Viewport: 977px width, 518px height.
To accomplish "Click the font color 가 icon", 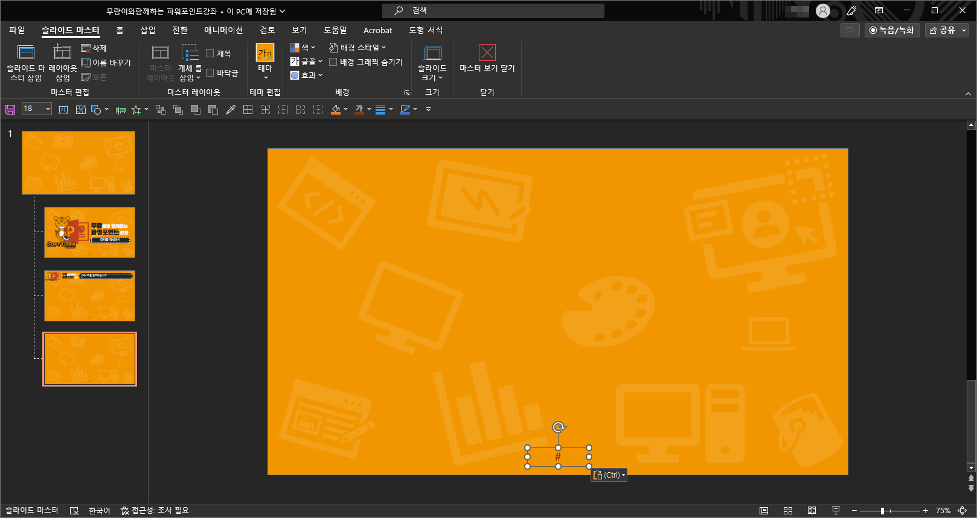I will [359, 109].
